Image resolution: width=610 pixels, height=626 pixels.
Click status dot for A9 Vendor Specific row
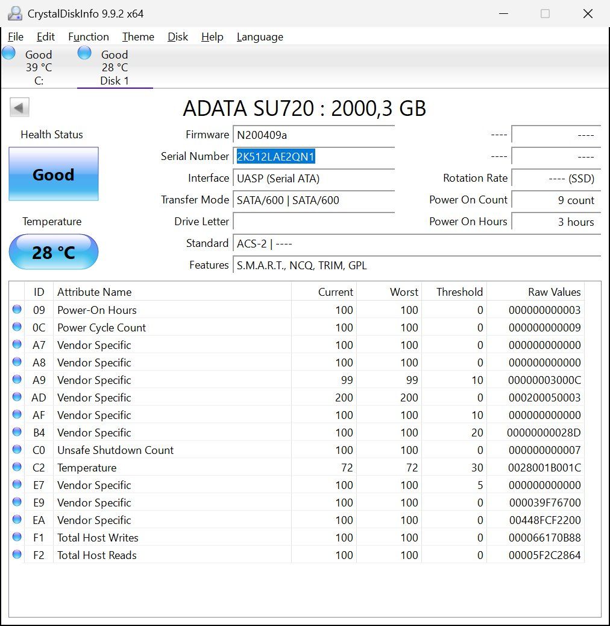[x=17, y=379]
